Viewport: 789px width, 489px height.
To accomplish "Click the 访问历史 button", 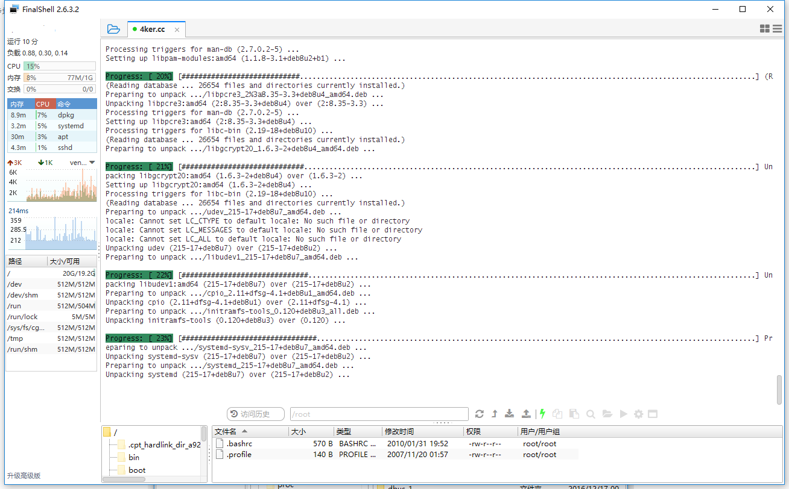I will 256,414.
